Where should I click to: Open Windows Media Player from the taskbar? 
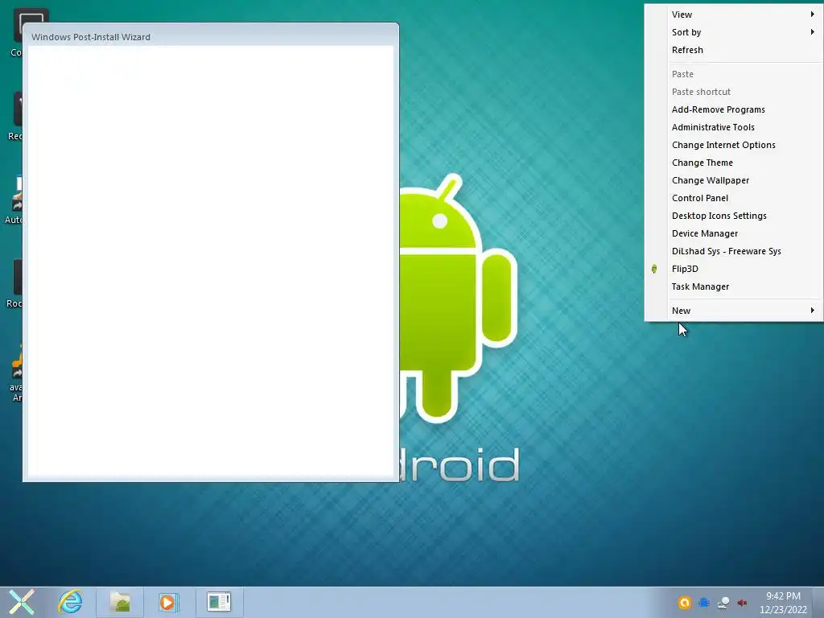click(169, 602)
